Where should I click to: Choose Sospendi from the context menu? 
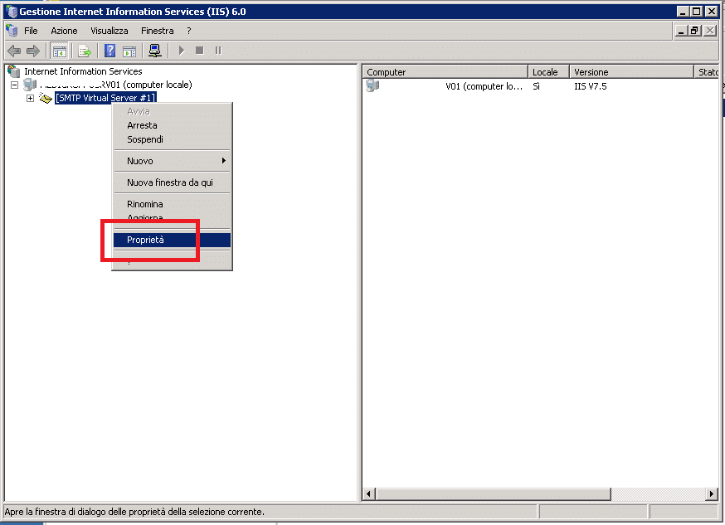tap(172, 139)
